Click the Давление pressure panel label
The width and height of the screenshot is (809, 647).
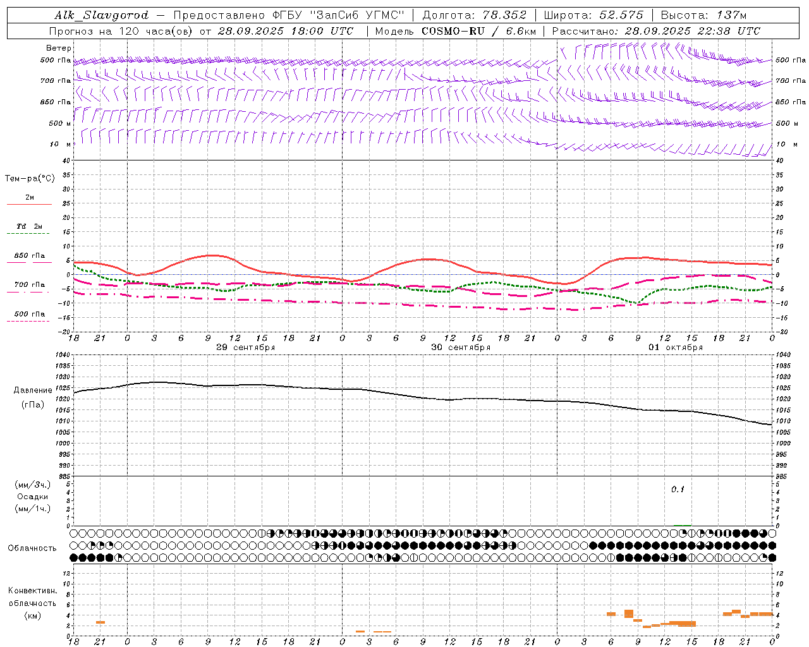coord(33,390)
